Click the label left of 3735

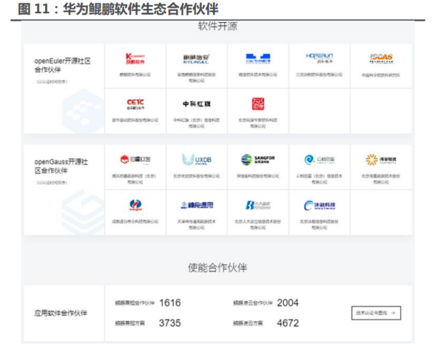click(x=130, y=323)
